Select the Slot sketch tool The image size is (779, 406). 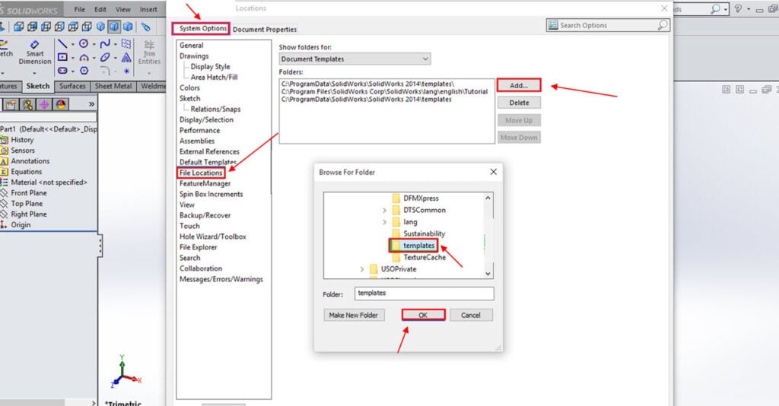tap(62, 71)
